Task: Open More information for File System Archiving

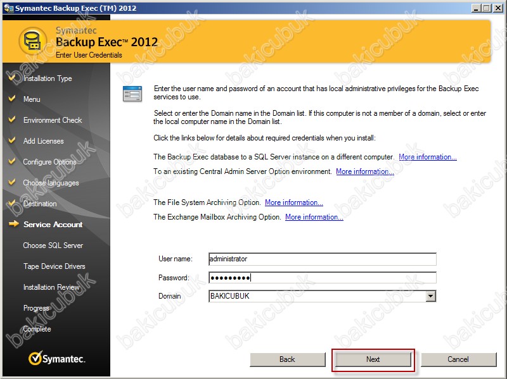Action: (294, 202)
